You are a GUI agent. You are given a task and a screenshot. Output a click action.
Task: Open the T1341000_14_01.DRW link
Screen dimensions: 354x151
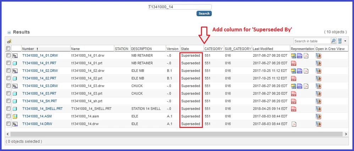(x=40, y=56)
